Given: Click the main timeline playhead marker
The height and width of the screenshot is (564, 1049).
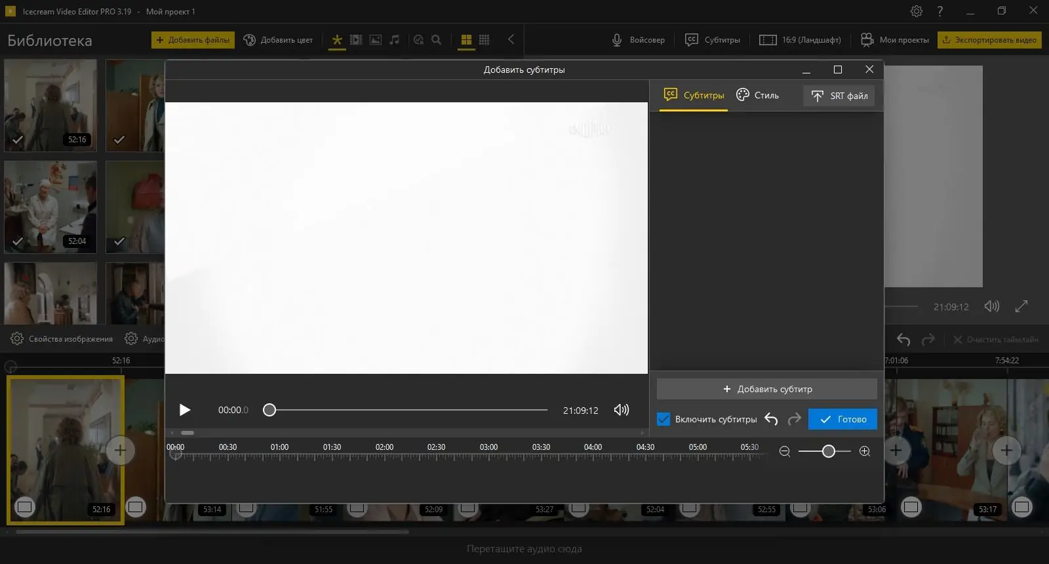Looking at the screenshot, I should coord(10,366).
